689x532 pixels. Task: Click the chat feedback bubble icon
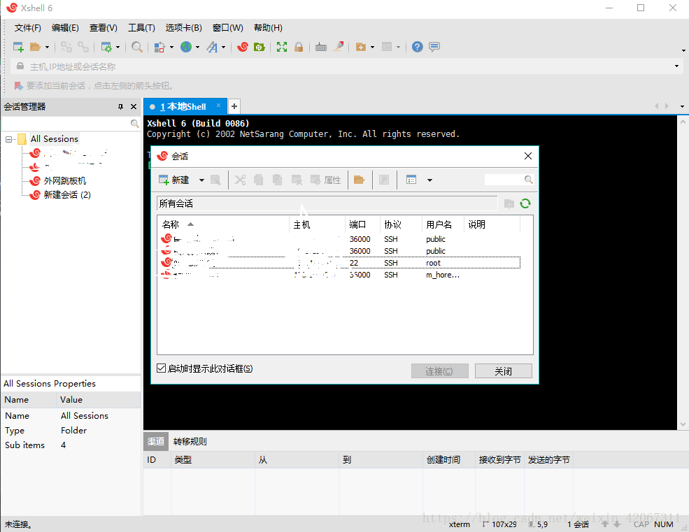pos(434,47)
